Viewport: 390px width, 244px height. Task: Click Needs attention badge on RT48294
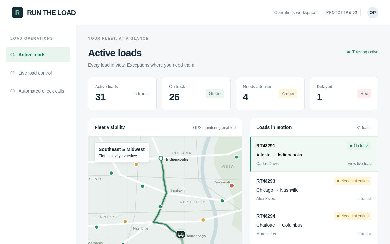pyautogui.click(x=353, y=216)
